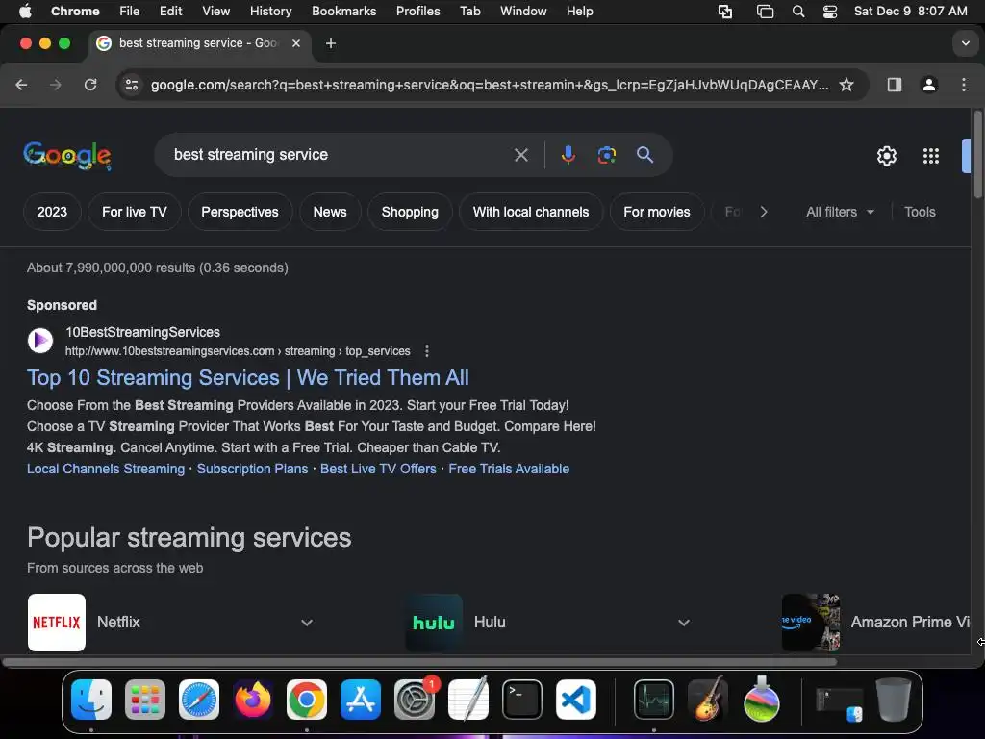Open 'Best Live TV Offers' sitelink
The height and width of the screenshot is (739, 985).
[378, 469]
